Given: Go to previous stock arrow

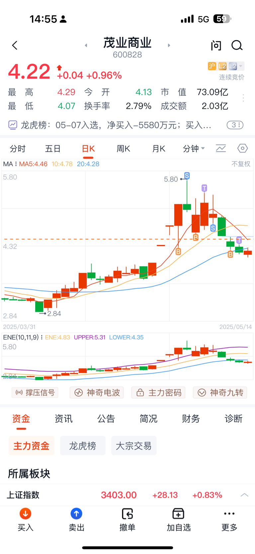Looking at the screenshot, I should tap(86, 45).
